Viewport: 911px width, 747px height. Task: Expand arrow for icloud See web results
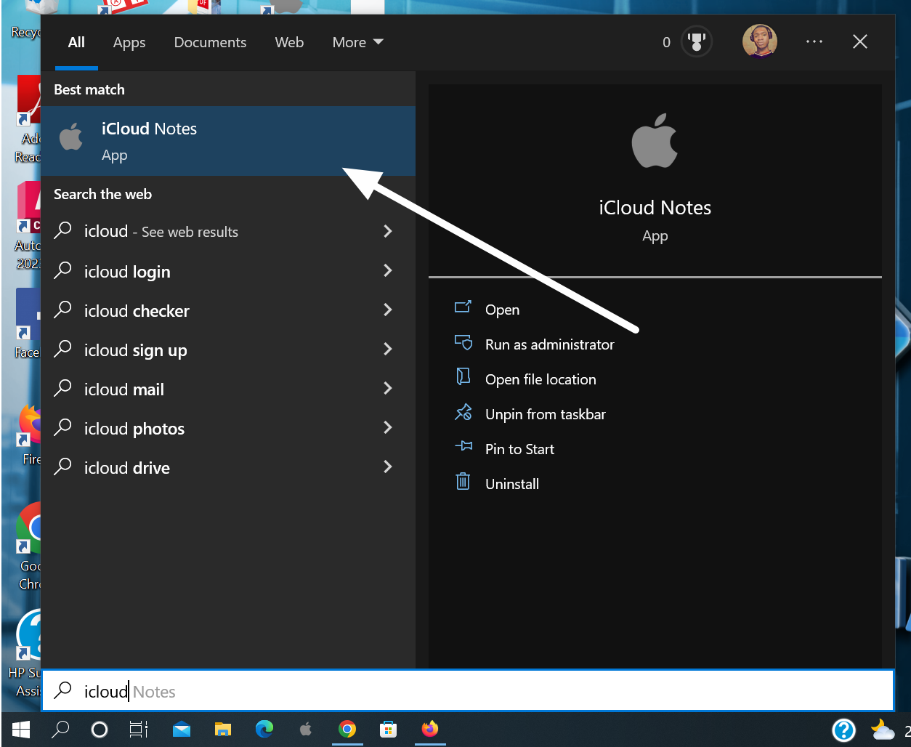[388, 231]
